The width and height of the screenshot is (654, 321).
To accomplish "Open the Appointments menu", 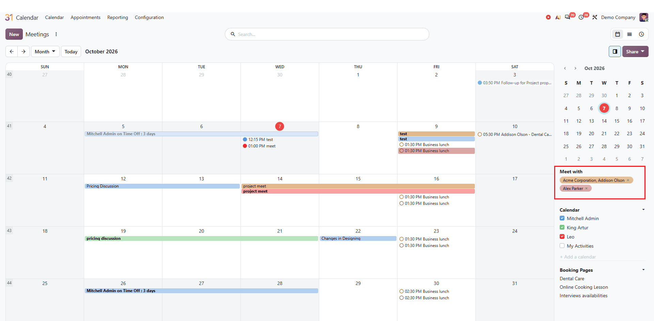I will [85, 17].
